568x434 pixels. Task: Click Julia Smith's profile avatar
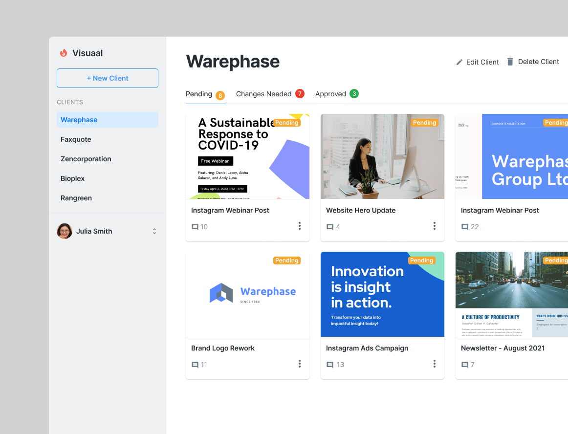pos(65,231)
